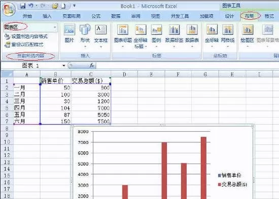Switch to the 插入 (Insert) tab
Screen dimensions: 279x199
click(47, 16)
